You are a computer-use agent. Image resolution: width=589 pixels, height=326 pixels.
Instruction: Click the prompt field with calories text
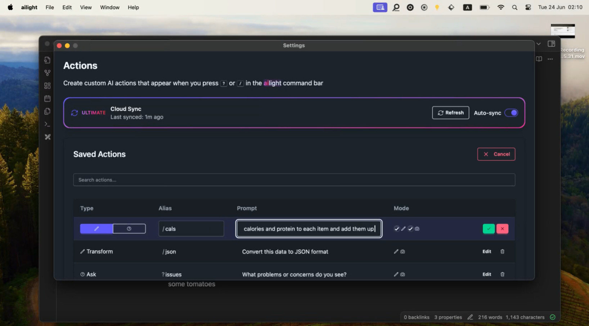coord(309,229)
